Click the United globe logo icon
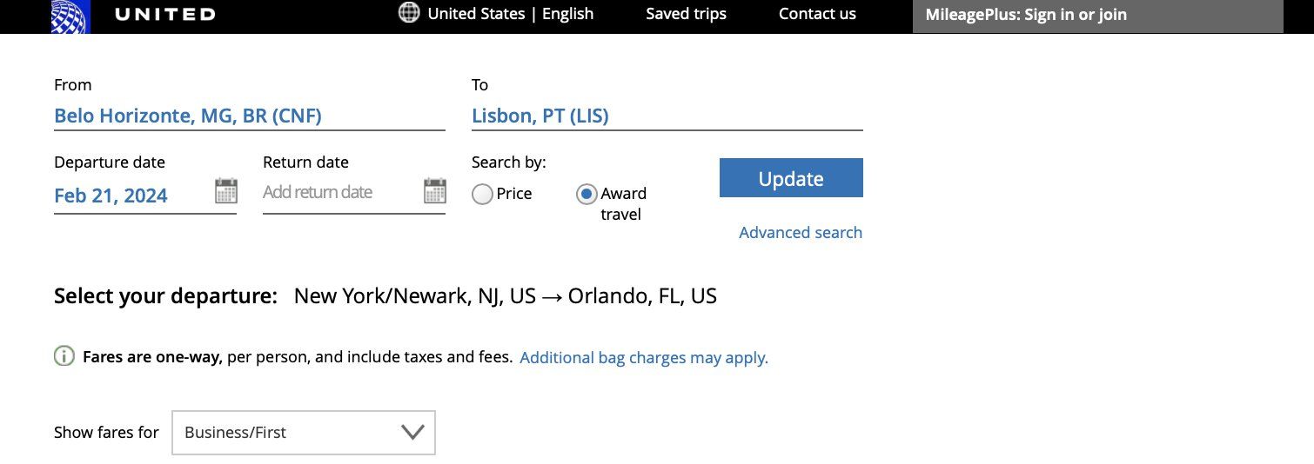The height and width of the screenshot is (464, 1314). (x=70, y=15)
